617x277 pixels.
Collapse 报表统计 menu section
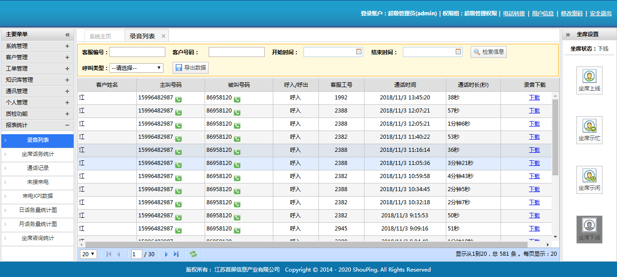(x=67, y=125)
